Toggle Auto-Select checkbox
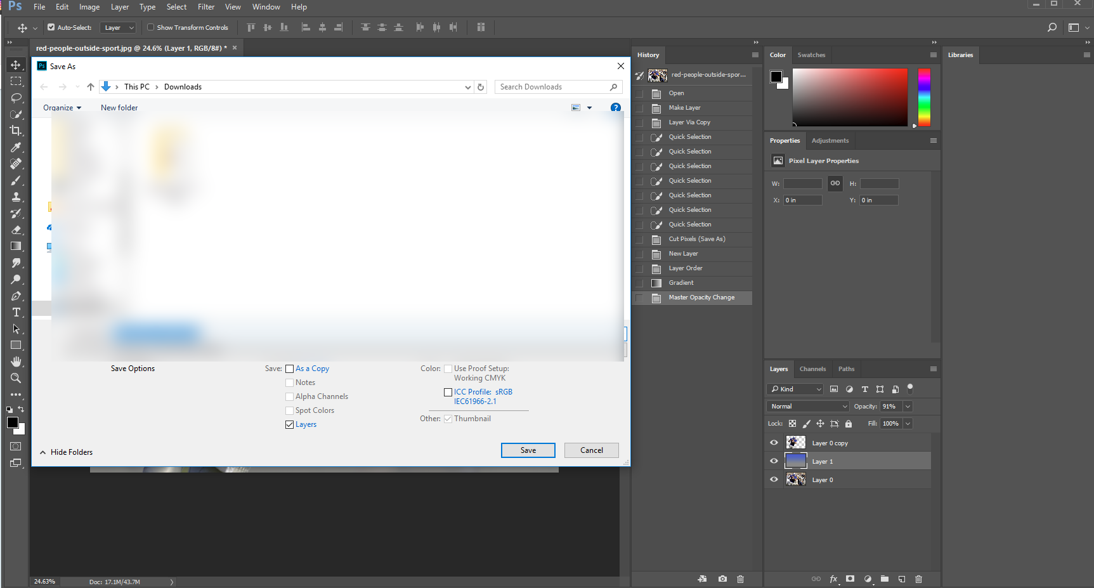Screen dimensions: 1094x588 51,27
